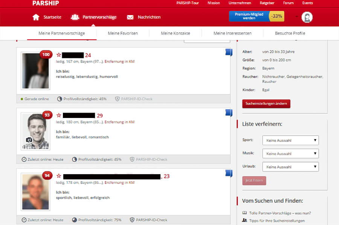Open the 23-year-old's profile photo
This screenshot has height=225, width=339.
point(35,192)
